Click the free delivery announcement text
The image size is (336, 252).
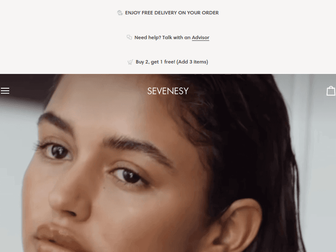pyautogui.click(x=172, y=13)
